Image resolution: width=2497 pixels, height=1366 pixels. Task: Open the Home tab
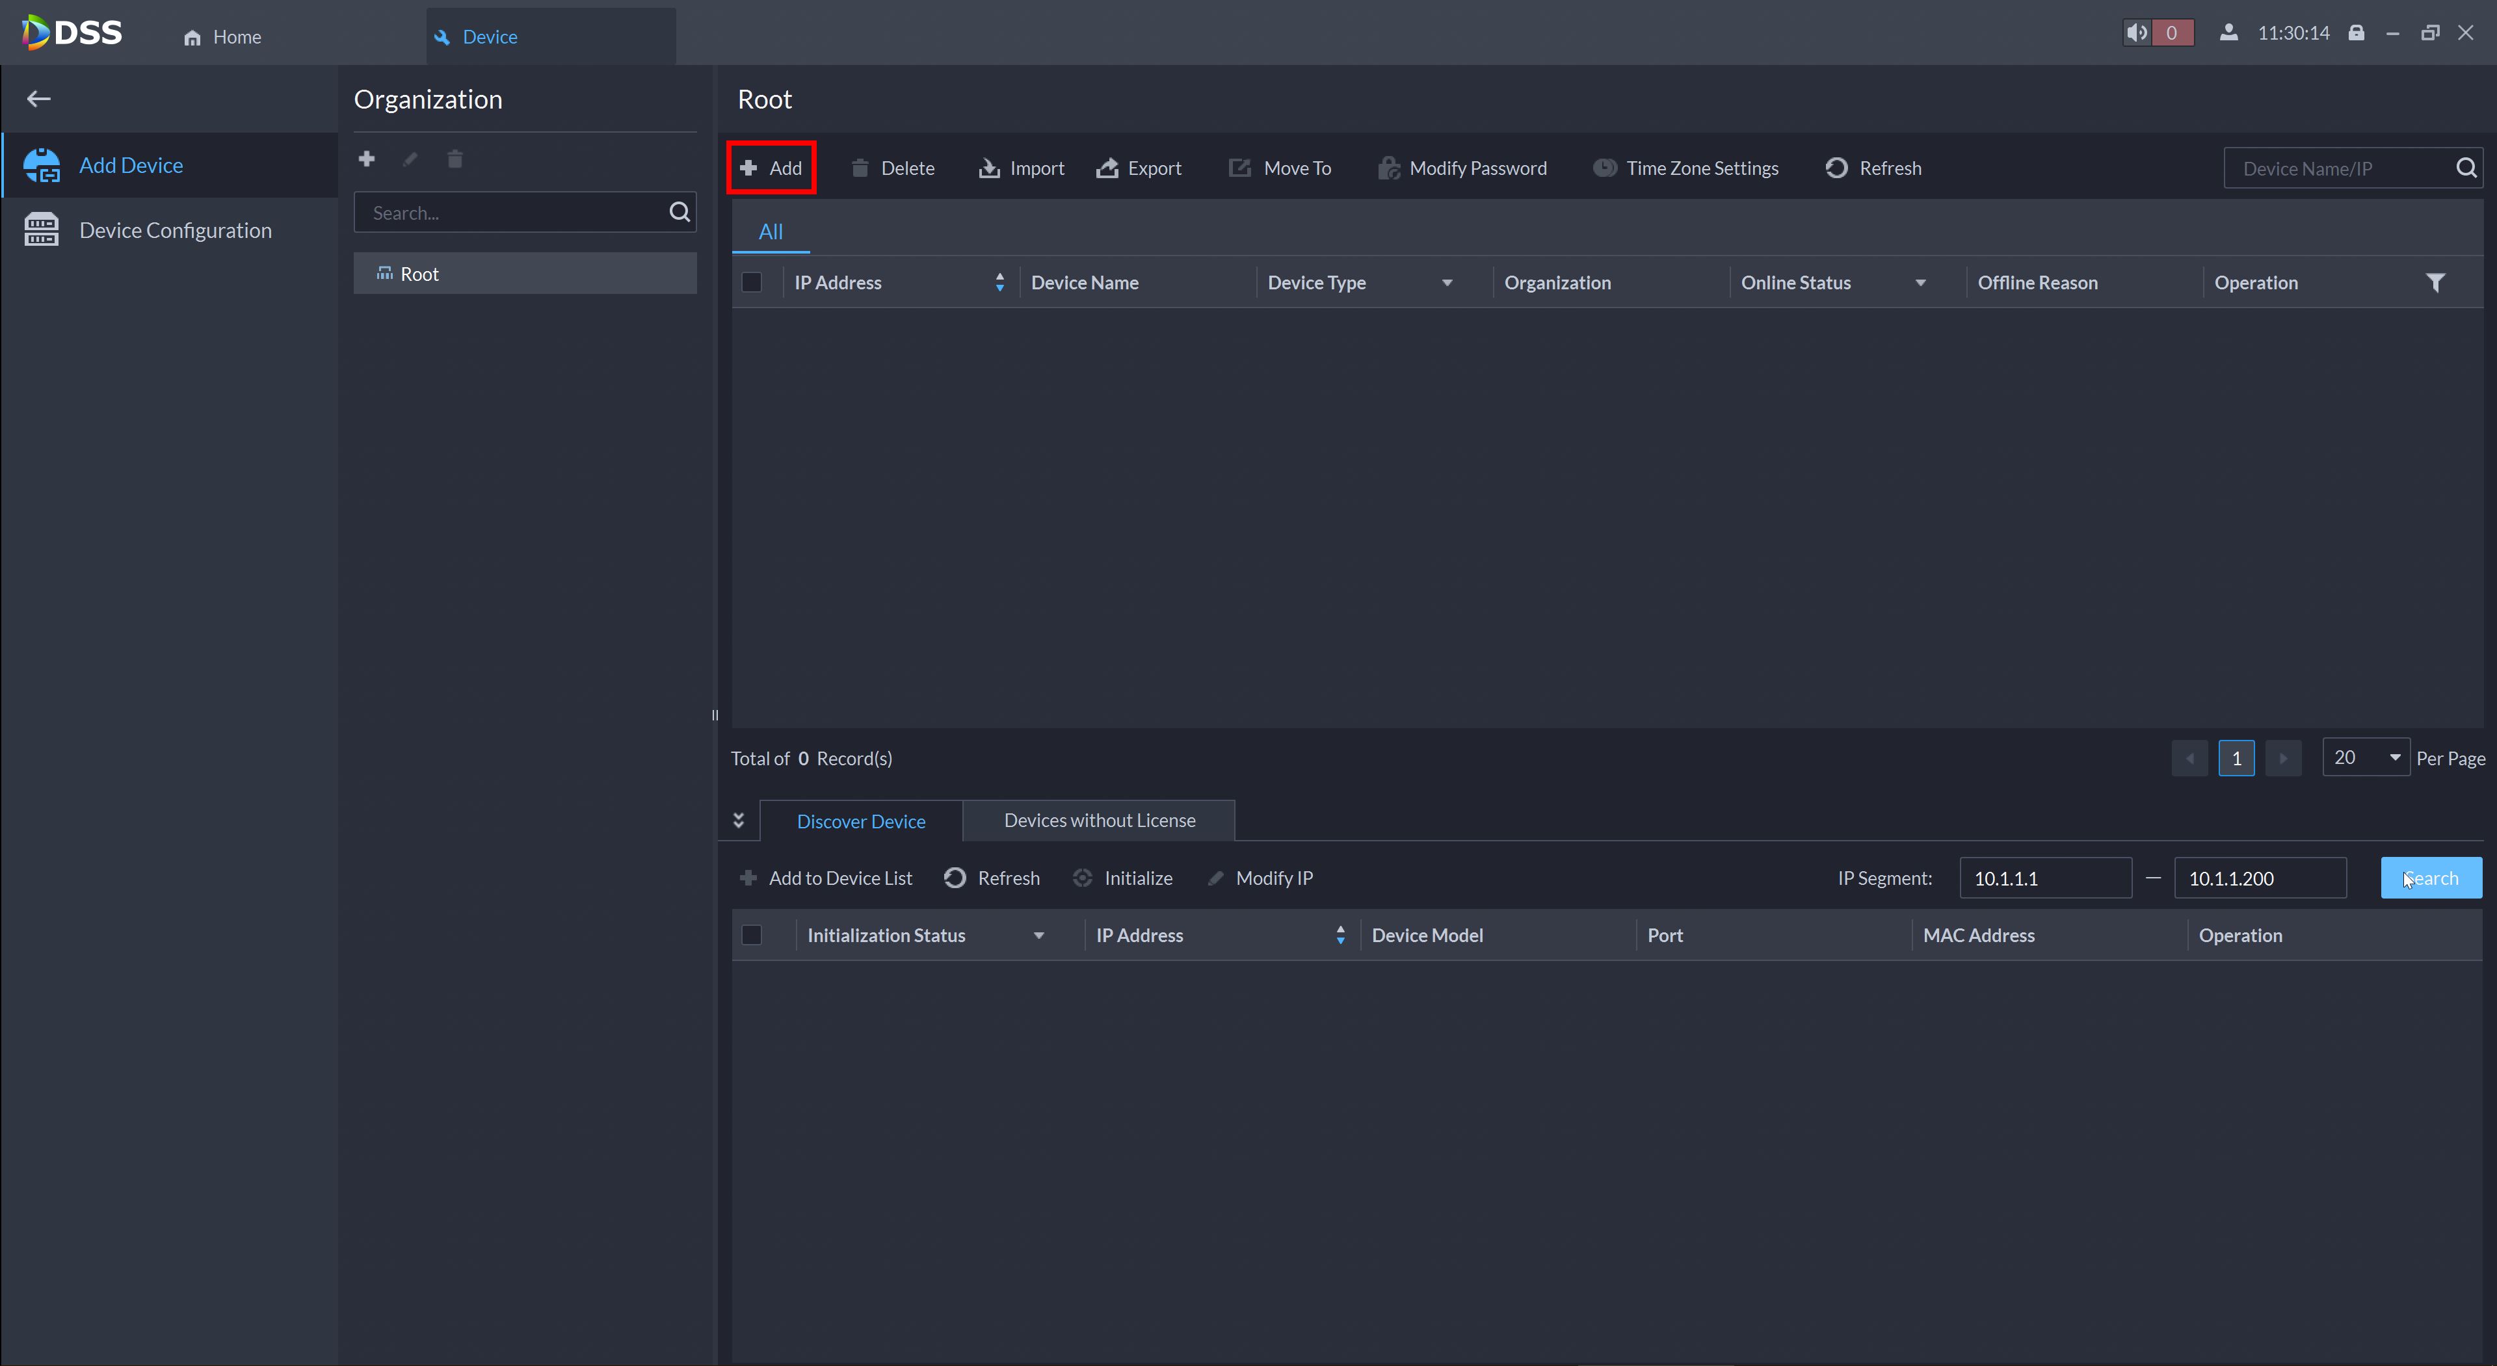[223, 37]
